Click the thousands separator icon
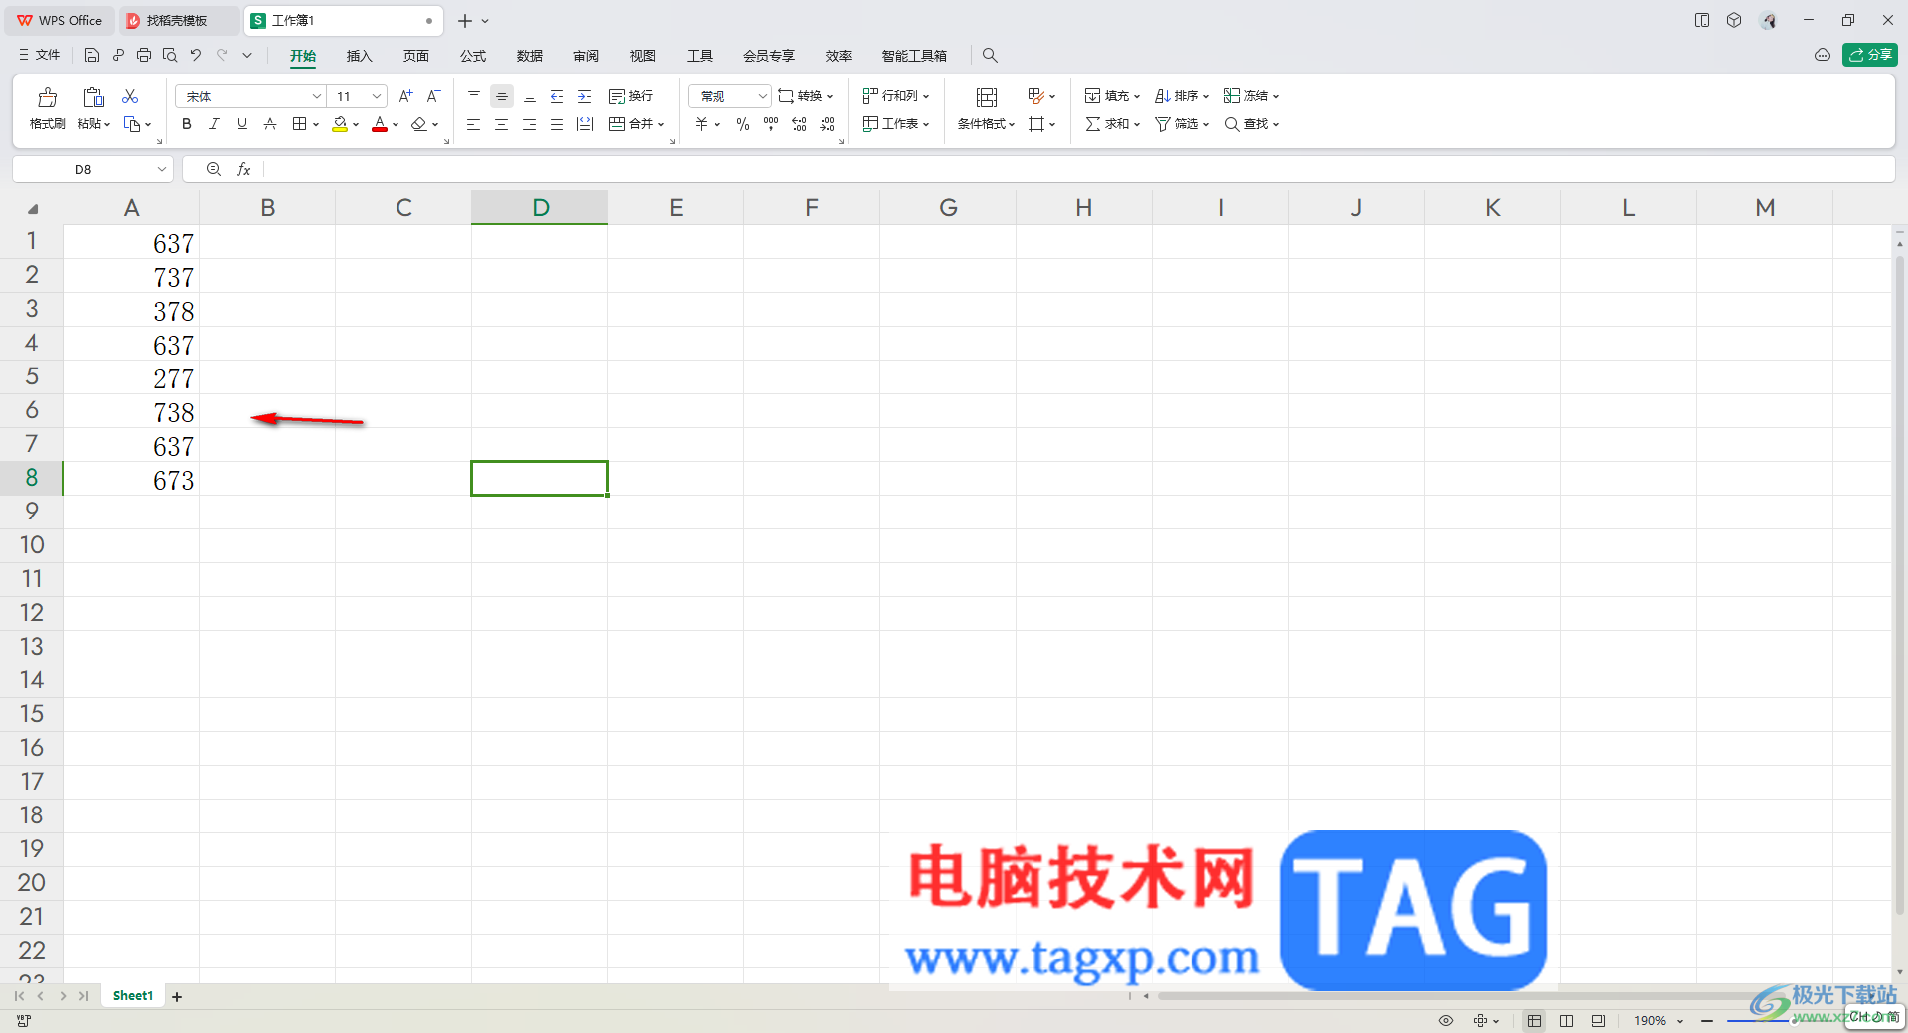This screenshot has height=1033, width=1908. [771, 124]
